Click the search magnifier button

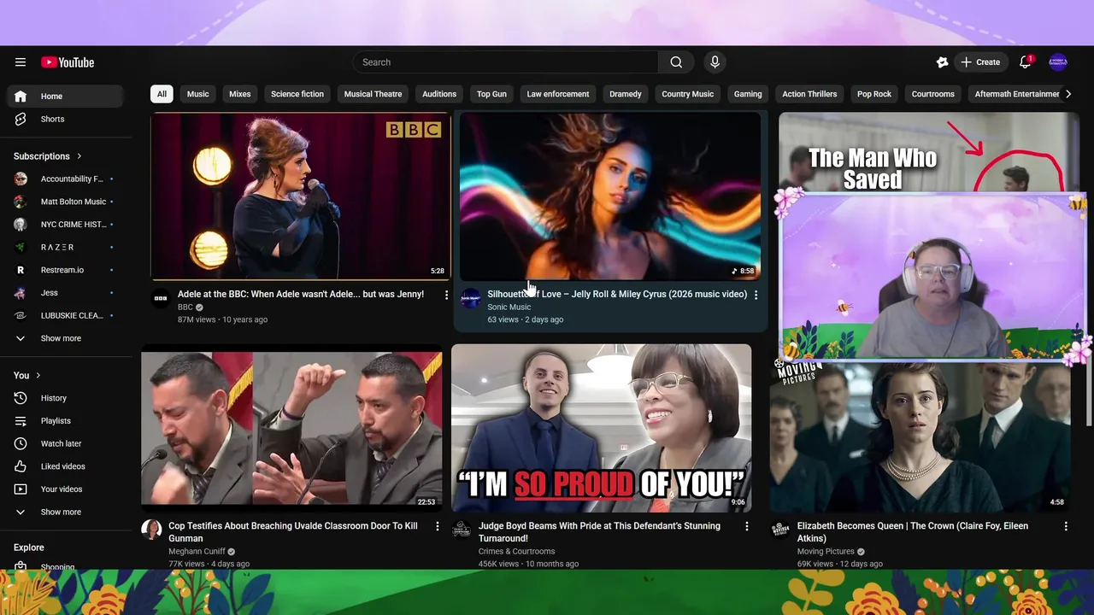pyautogui.click(x=676, y=62)
